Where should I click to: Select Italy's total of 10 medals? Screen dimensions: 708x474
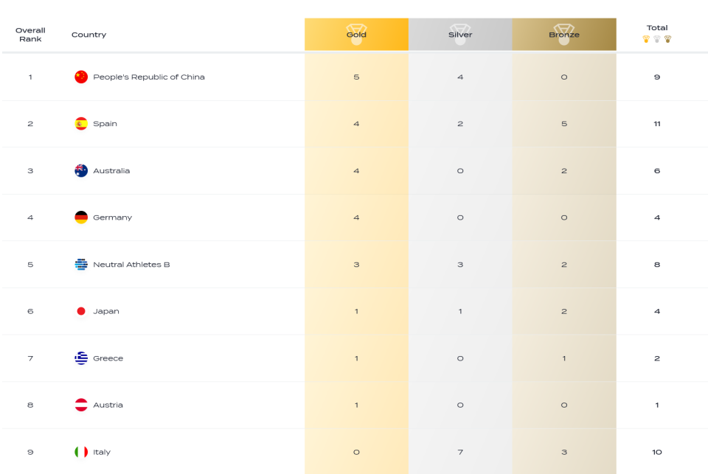tap(657, 452)
